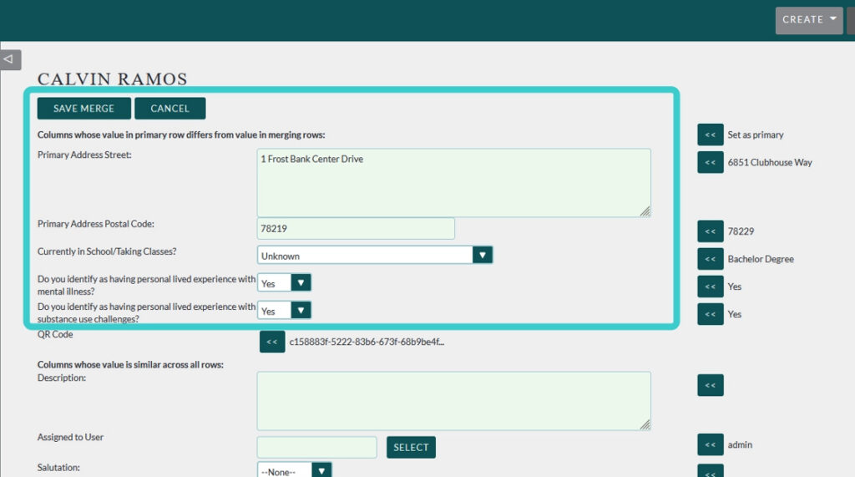The image size is (855, 477).
Task: Copy 6851 Clubhouse Way using its << button
Action: point(710,162)
